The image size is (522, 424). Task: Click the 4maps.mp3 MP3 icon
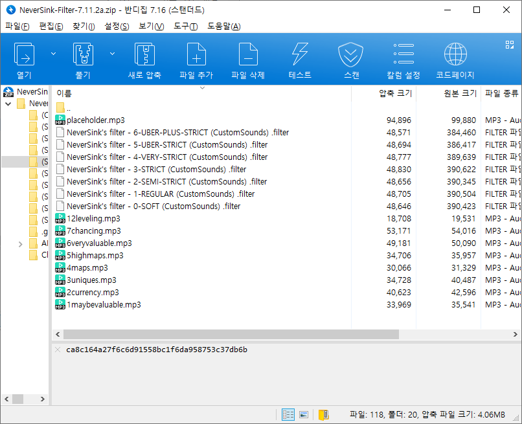click(60, 267)
